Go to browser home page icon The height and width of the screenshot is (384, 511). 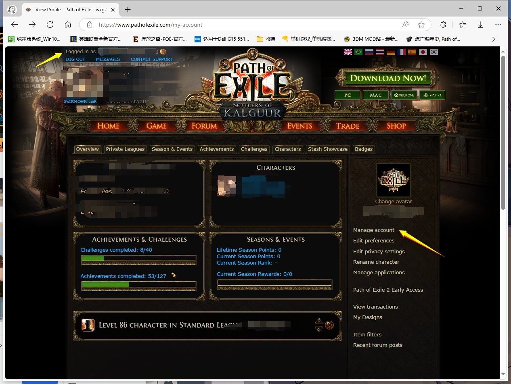pos(68,25)
